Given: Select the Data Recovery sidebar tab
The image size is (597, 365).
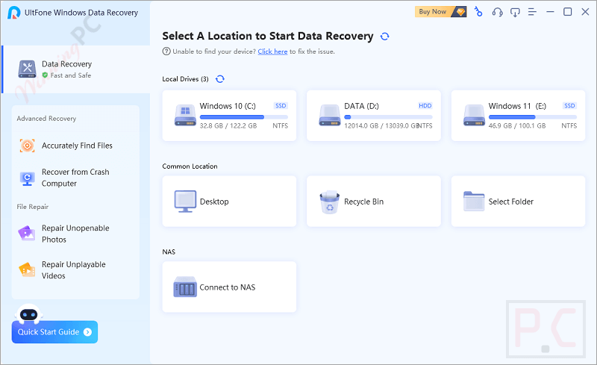Looking at the screenshot, I should click(76, 69).
